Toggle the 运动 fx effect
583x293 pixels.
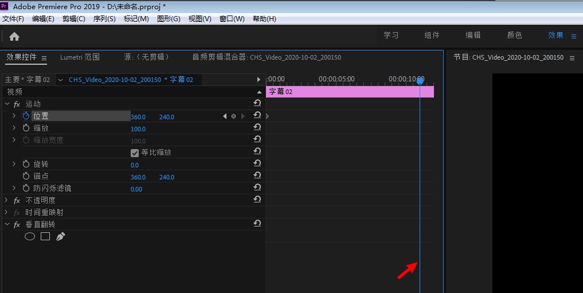pyautogui.click(x=17, y=104)
